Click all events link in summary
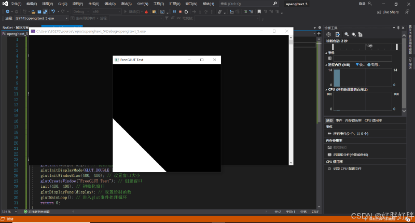415x223 pixels. point(351,134)
